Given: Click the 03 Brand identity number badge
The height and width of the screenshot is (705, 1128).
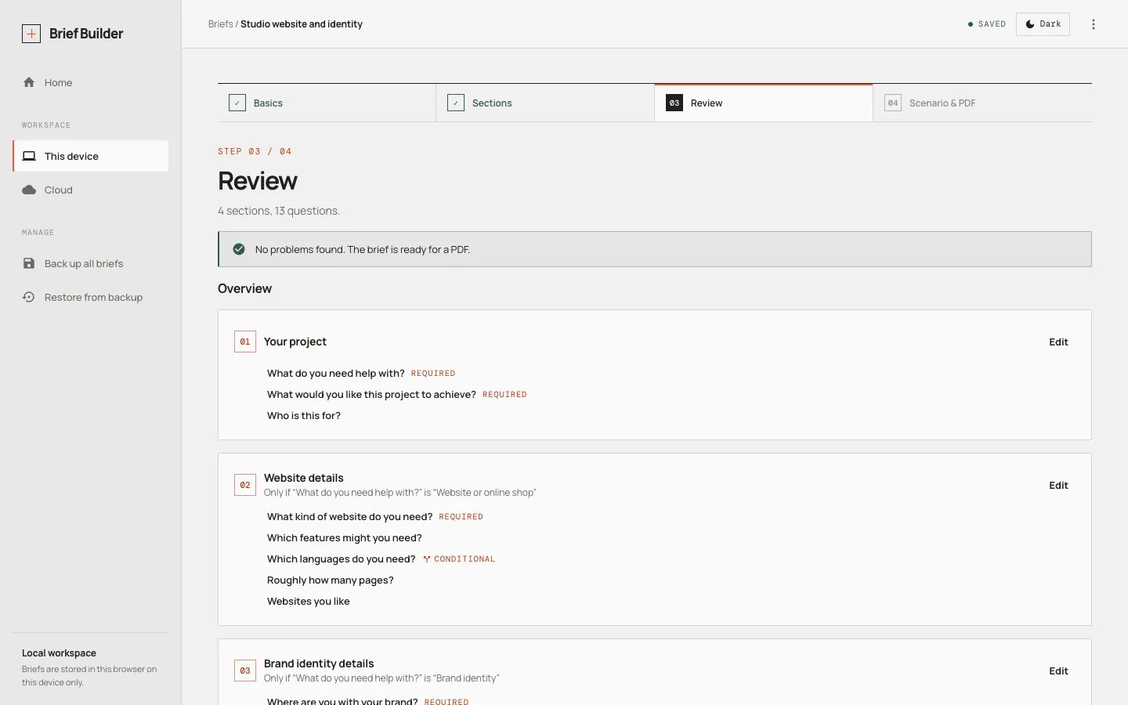Looking at the screenshot, I should (245, 671).
